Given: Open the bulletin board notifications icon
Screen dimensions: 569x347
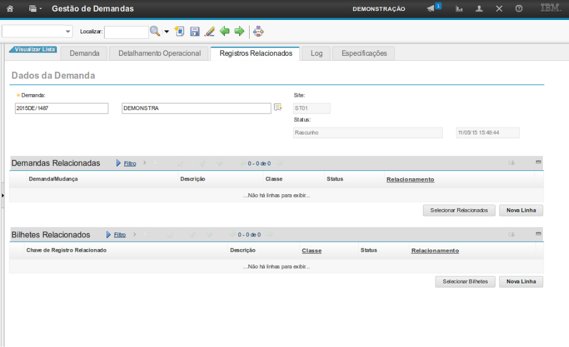Looking at the screenshot, I should 432,9.
